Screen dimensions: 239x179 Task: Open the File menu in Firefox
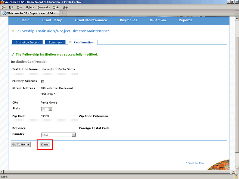3,7
